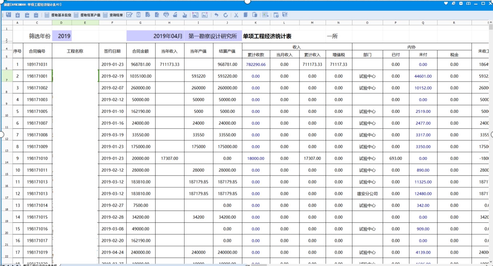Click the second toolbar icon with plus

[18, 15]
